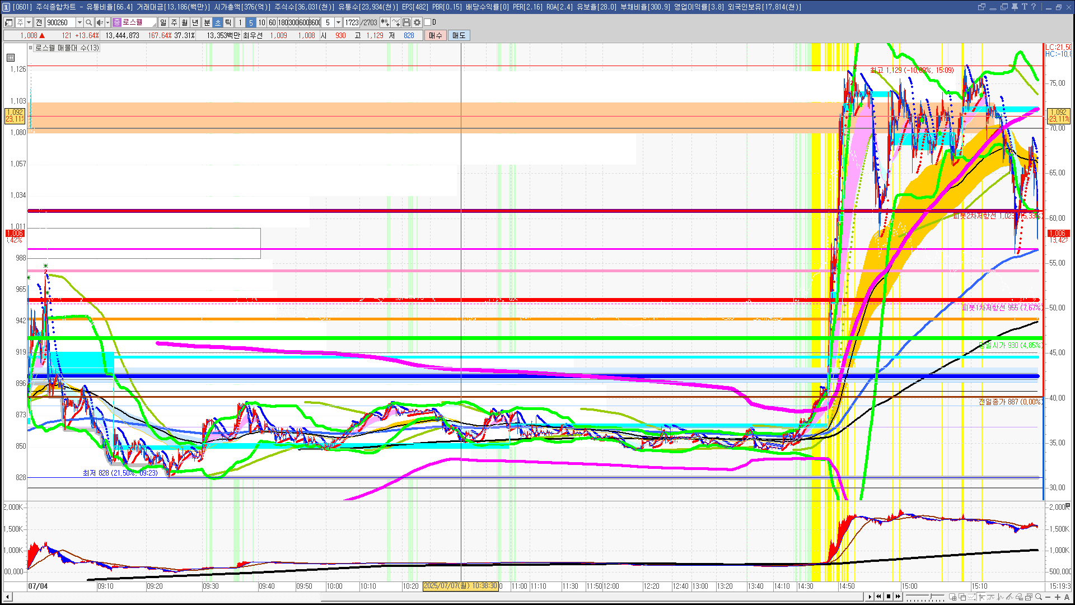The width and height of the screenshot is (1075, 605).
Task: Open the stock code 900260 dropdown
Action: 80,22
